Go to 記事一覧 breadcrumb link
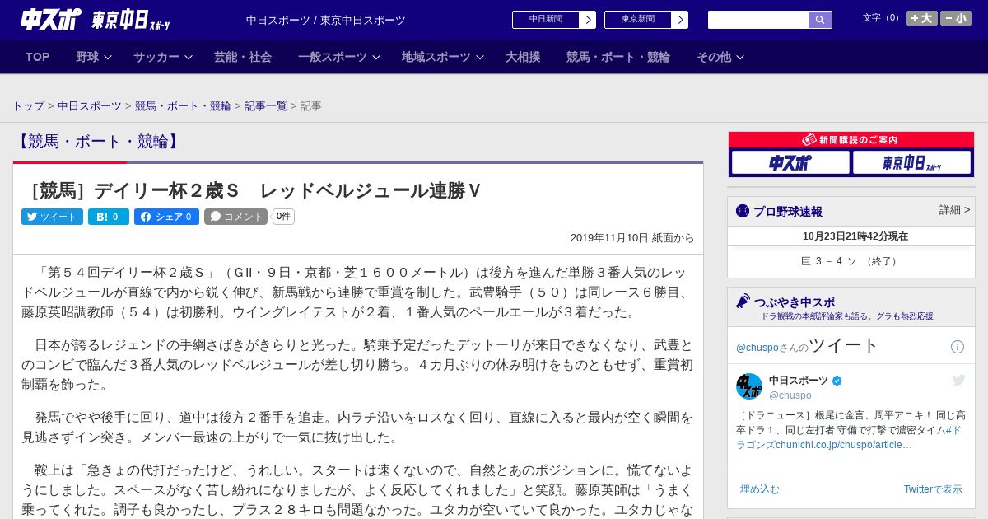The width and height of the screenshot is (988, 519). click(x=266, y=106)
